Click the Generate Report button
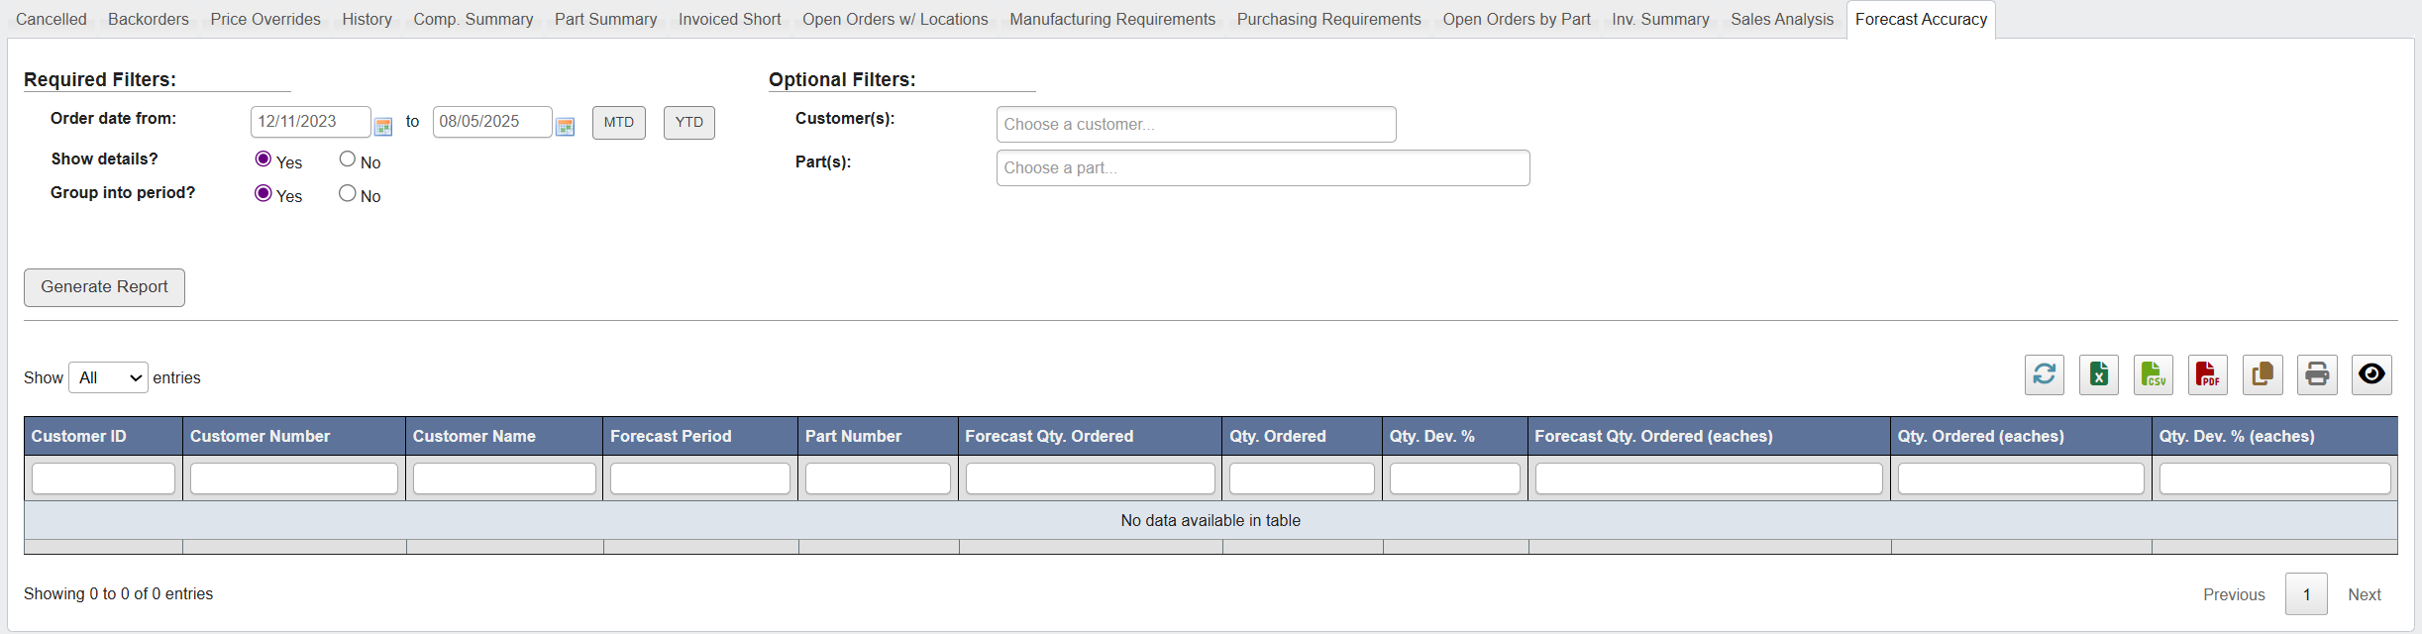The image size is (2422, 634). (x=105, y=287)
